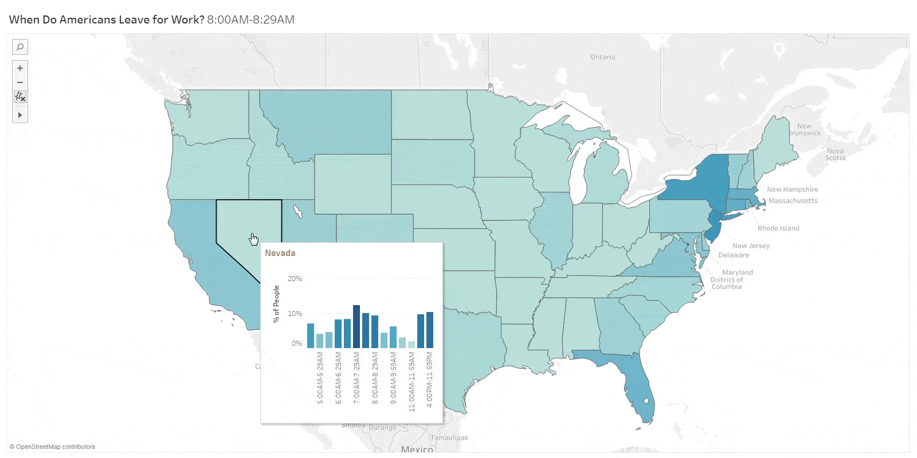Click the New Jersey map label
This screenshot has width=917, height=458.
pos(751,246)
